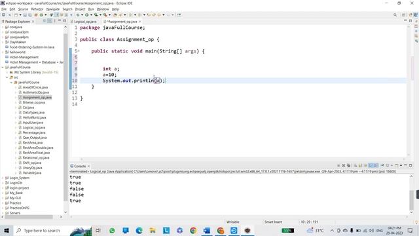Open the External Tools dropdown arrow
Viewport: 419px width, 236px height.
110,15
